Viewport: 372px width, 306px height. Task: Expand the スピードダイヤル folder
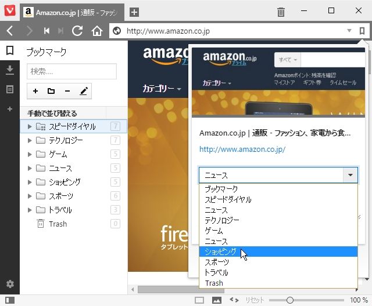tap(30, 126)
